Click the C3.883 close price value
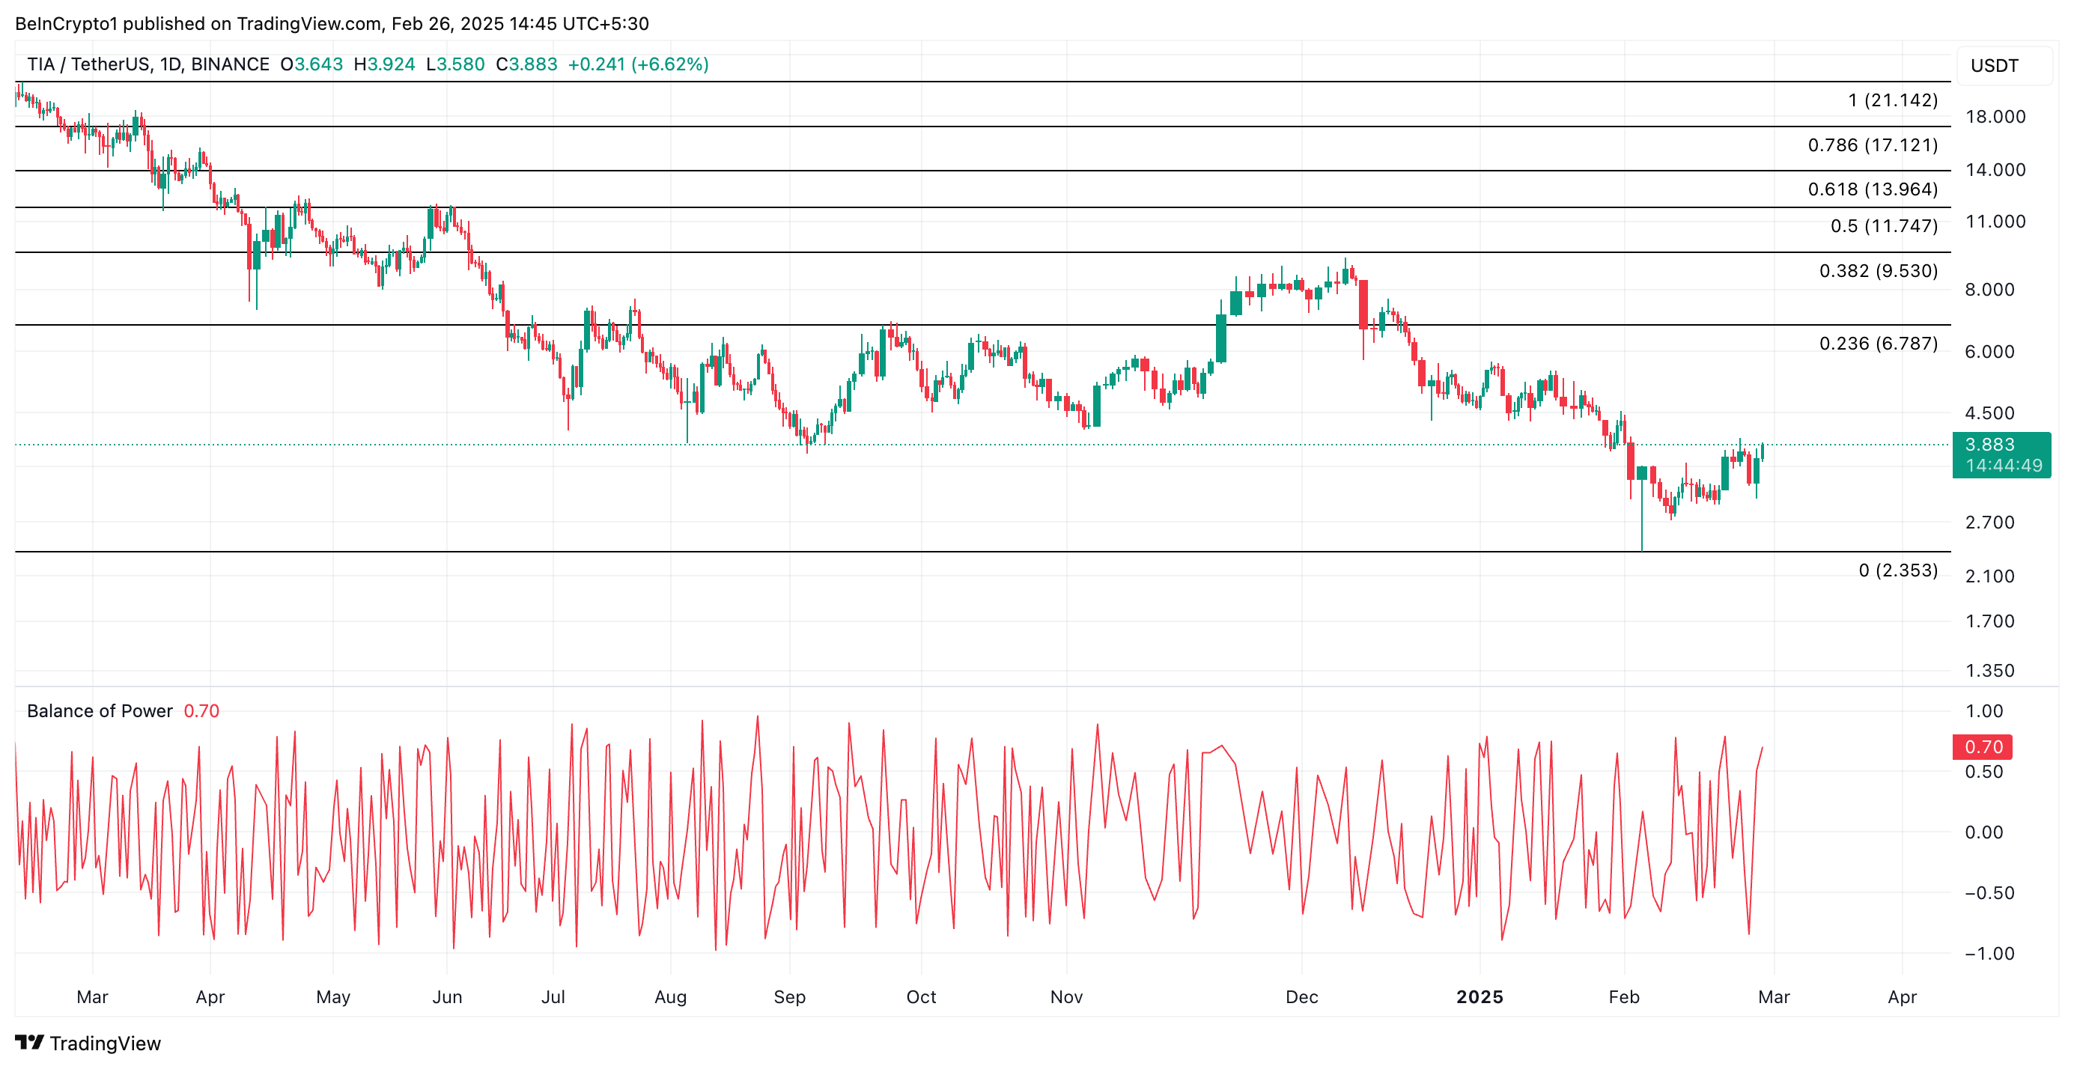This screenshot has width=2074, height=1069. (x=526, y=64)
